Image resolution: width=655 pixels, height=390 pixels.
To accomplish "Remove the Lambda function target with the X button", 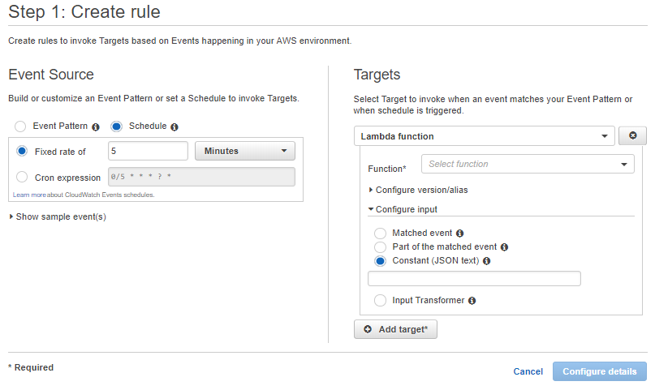I will click(632, 136).
